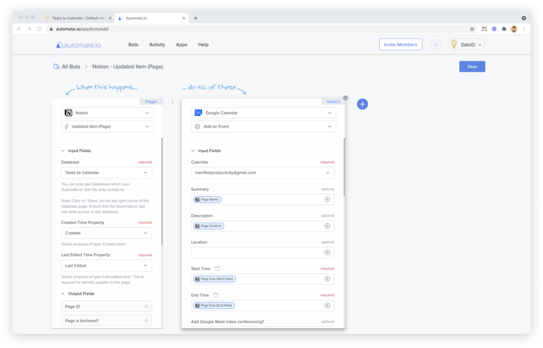This screenshot has width=543, height=348.
Task: Click the gear icon beside Add an Event
Action: click(197, 127)
